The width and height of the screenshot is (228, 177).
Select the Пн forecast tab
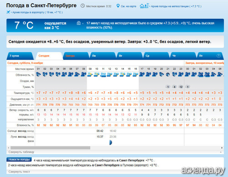103,56
